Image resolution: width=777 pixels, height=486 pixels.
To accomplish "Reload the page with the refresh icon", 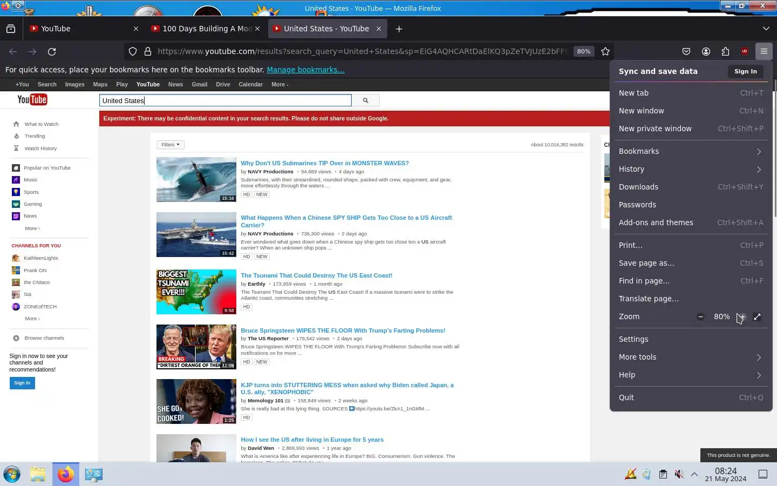I will point(52,51).
